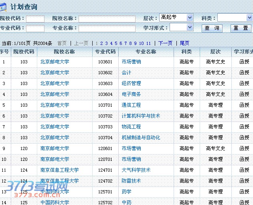Go to last page via 尾页
This screenshot has height=205, width=253.
point(184,43)
